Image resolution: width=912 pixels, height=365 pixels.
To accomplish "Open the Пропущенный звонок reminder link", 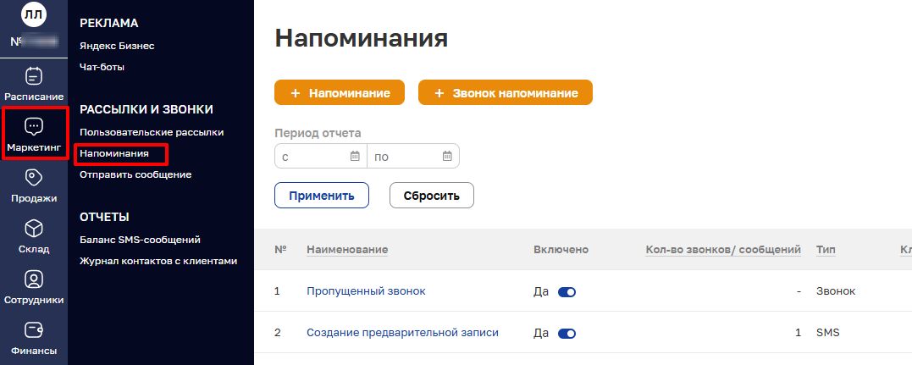I will click(366, 291).
